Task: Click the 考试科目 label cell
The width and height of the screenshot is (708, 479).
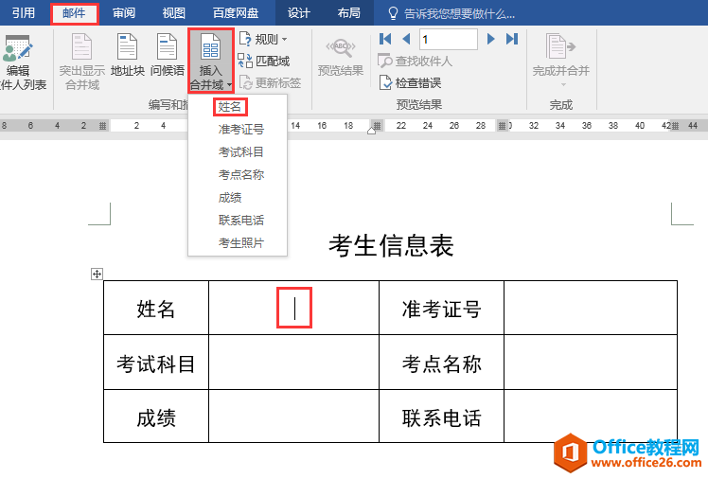Action: point(156,363)
